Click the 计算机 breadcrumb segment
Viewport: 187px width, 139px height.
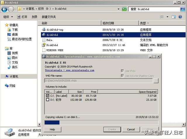(x=30, y=9)
